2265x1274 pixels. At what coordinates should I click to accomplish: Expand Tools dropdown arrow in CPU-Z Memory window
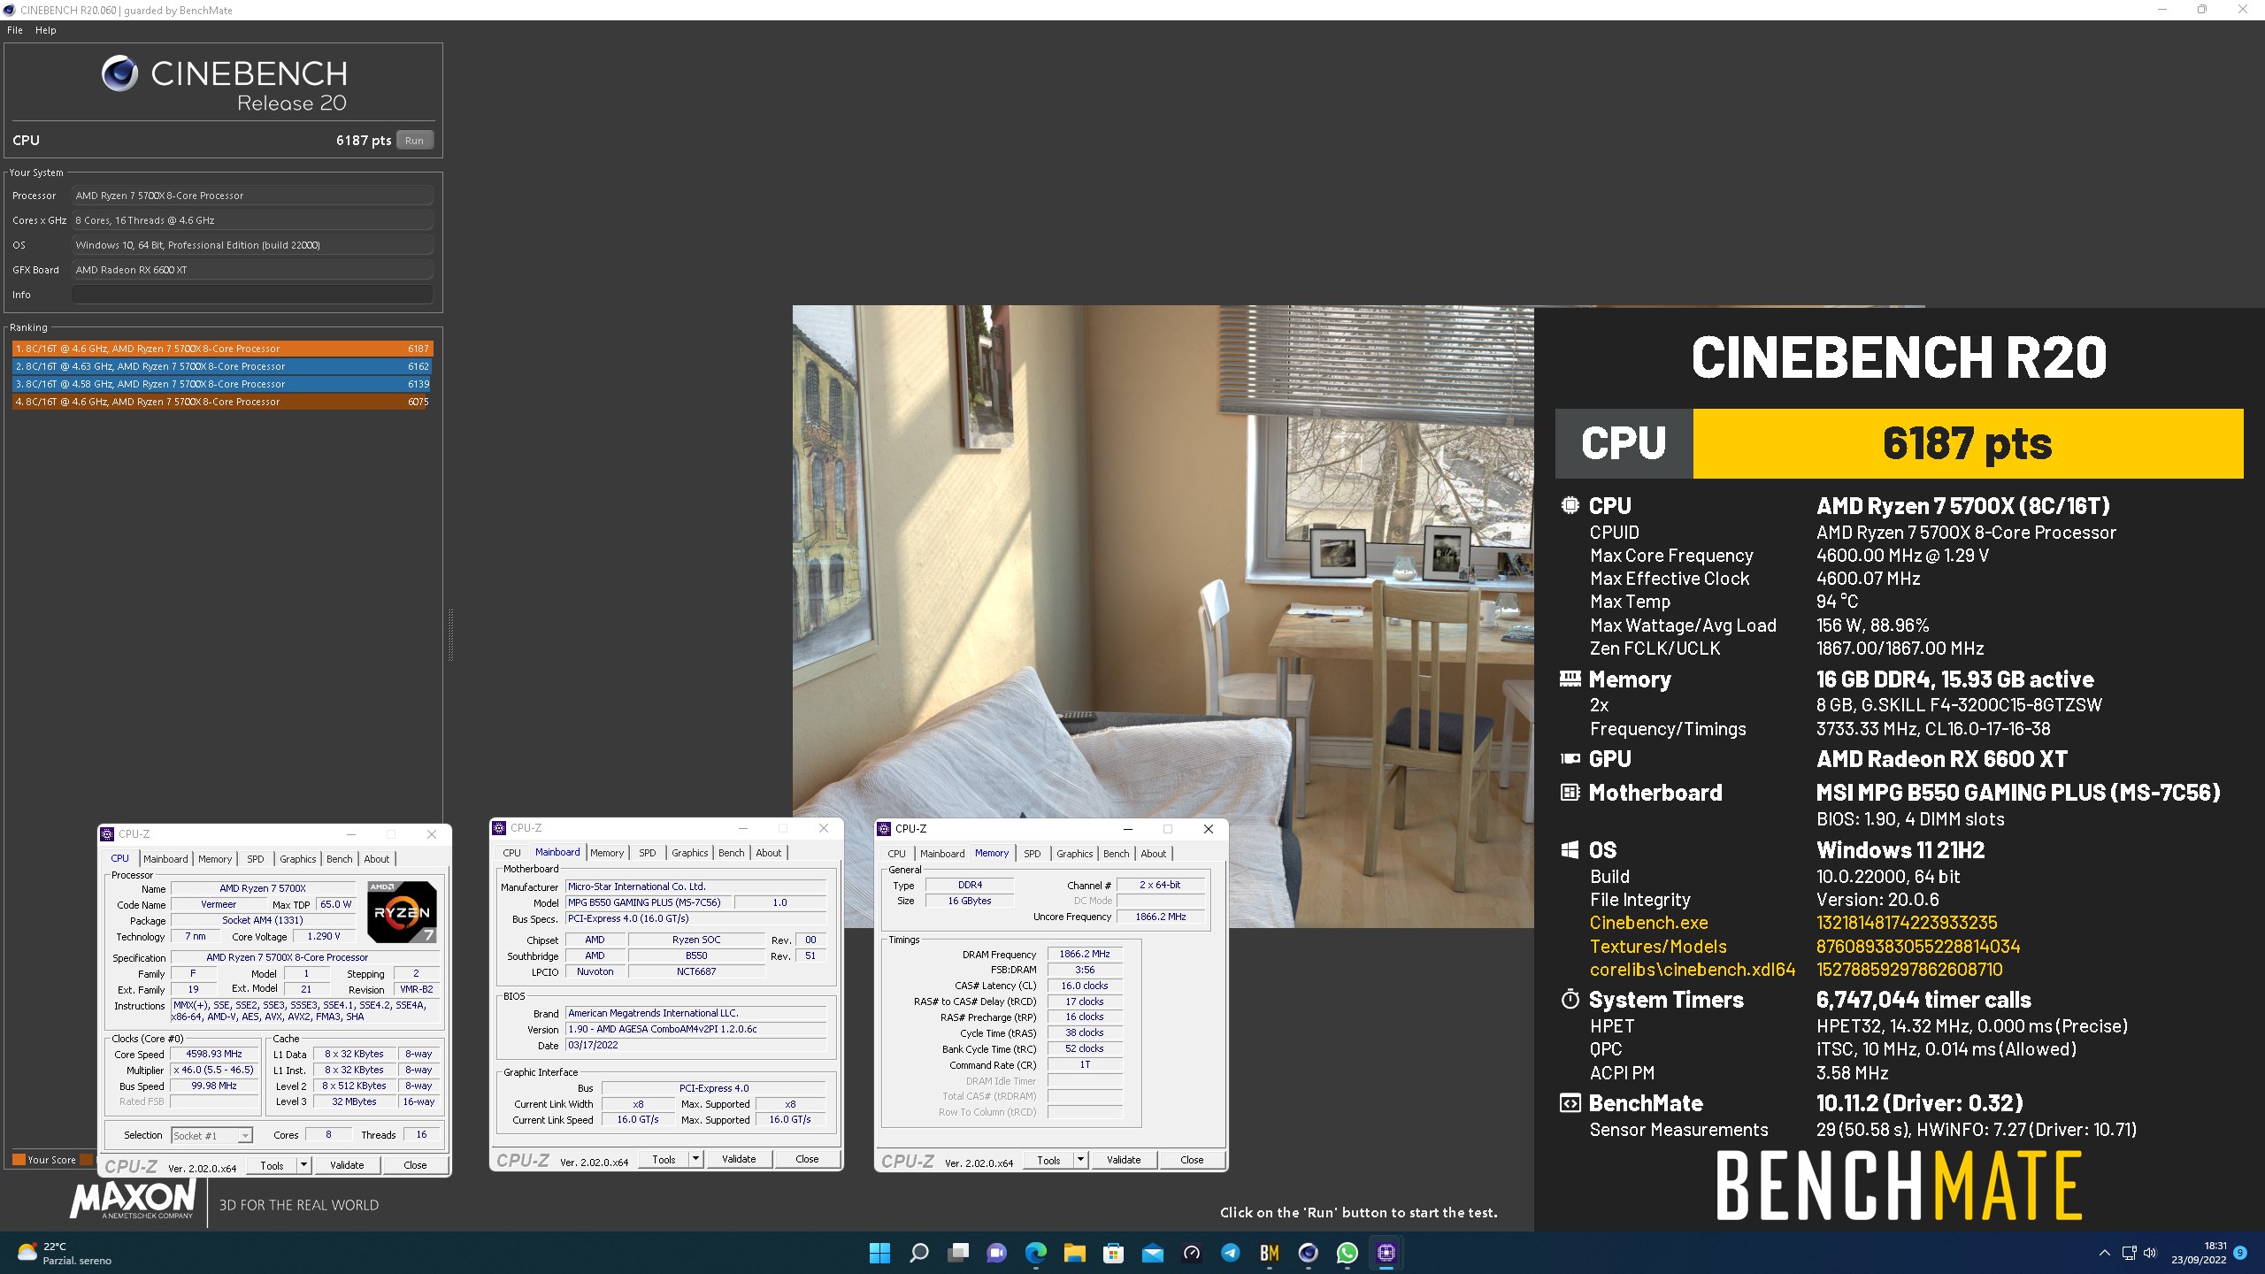1080,1160
